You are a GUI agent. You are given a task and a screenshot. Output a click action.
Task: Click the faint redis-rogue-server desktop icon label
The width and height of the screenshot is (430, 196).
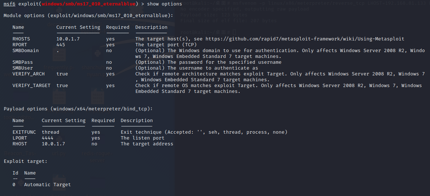point(97,157)
